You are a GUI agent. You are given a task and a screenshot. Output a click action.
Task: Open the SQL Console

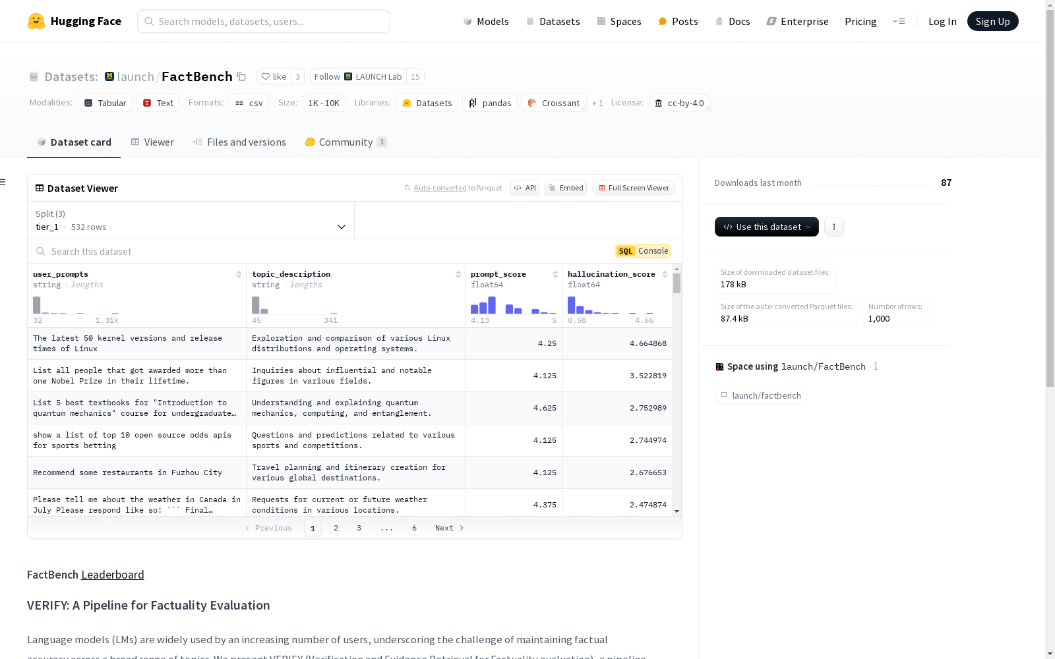pos(643,251)
